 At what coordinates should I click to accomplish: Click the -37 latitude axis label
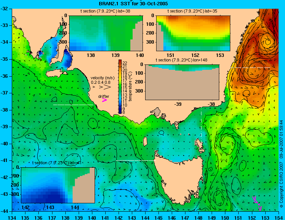[x=4, y=93]
